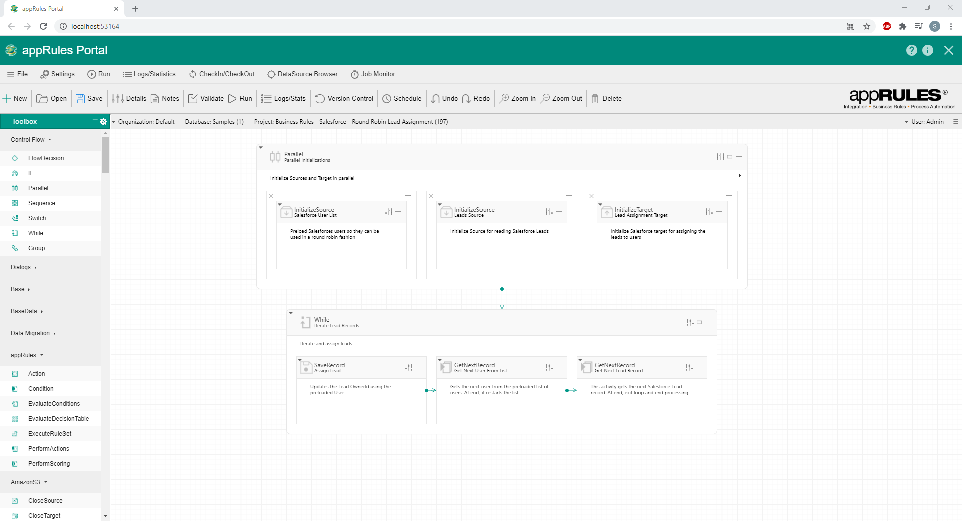This screenshot has width=962, height=521.
Task: Open the File menu
Action: click(x=17, y=74)
